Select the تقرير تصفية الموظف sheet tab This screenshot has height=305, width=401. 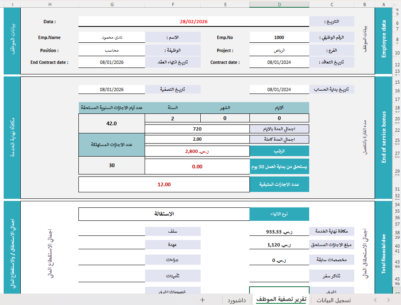click(281, 300)
